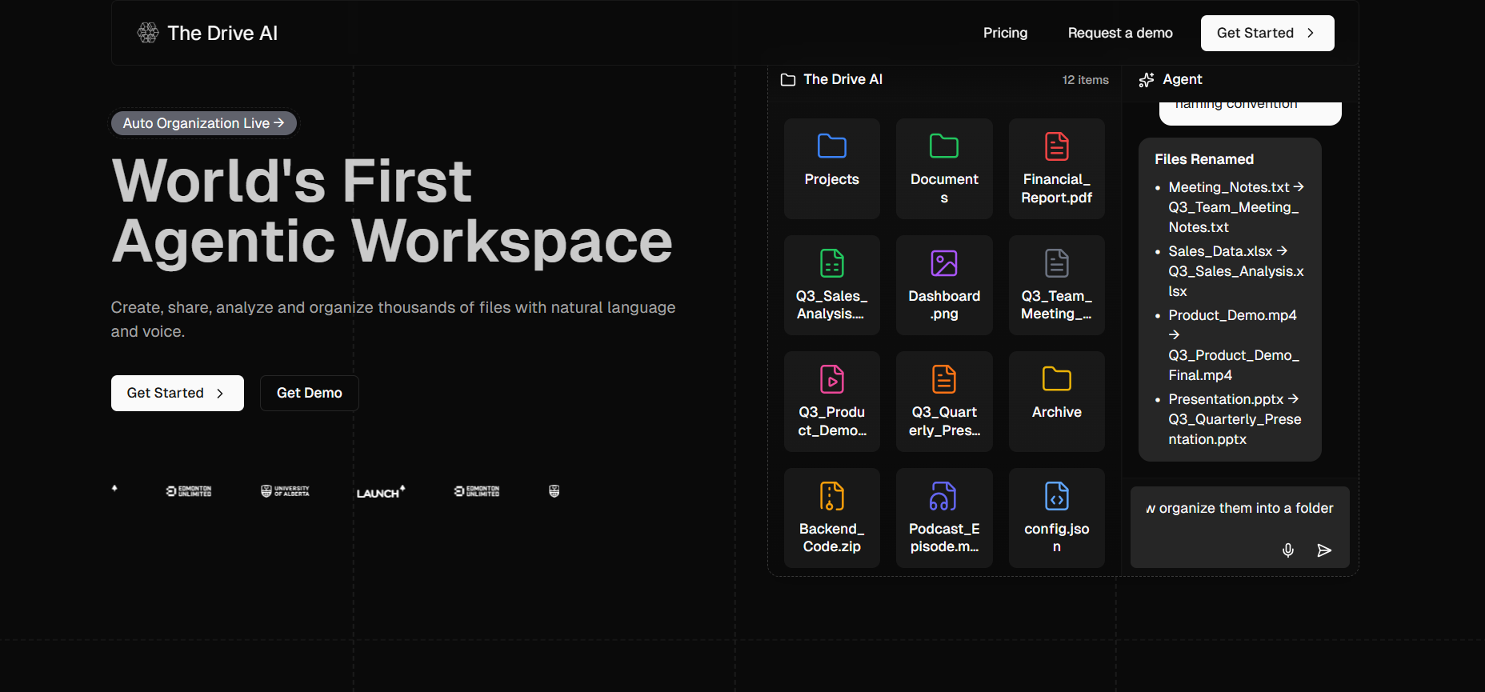Click the header Get Started button
Viewport: 1485px width, 692px height.
click(x=1267, y=33)
